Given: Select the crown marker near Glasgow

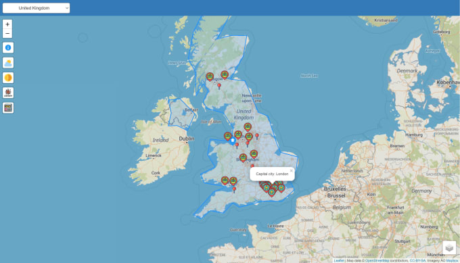Looking at the screenshot, I should point(210,77).
